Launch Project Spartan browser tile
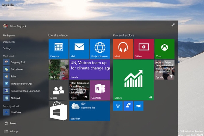 point(100,49)
